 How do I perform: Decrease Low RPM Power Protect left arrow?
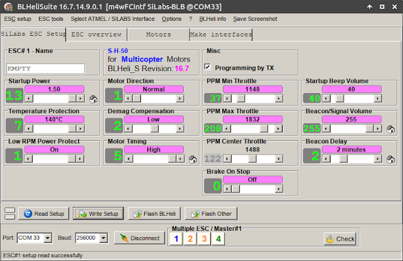click(28, 159)
